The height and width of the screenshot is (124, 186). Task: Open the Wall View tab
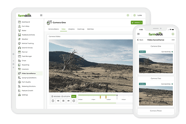coord(90,29)
